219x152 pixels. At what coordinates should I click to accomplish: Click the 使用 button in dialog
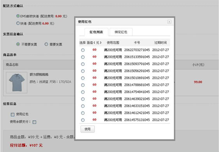pos(88,129)
